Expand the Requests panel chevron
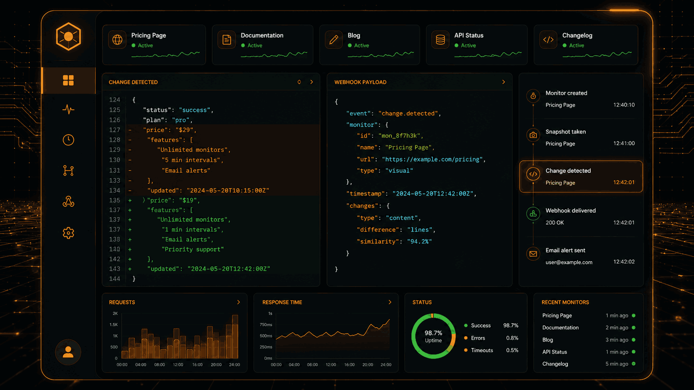The height and width of the screenshot is (390, 694). click(x=239, y=302)
